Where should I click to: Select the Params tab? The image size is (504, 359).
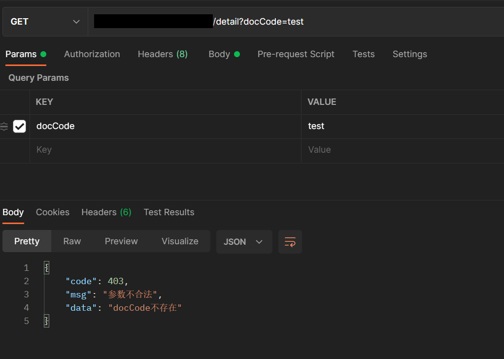tap(21, 54)
